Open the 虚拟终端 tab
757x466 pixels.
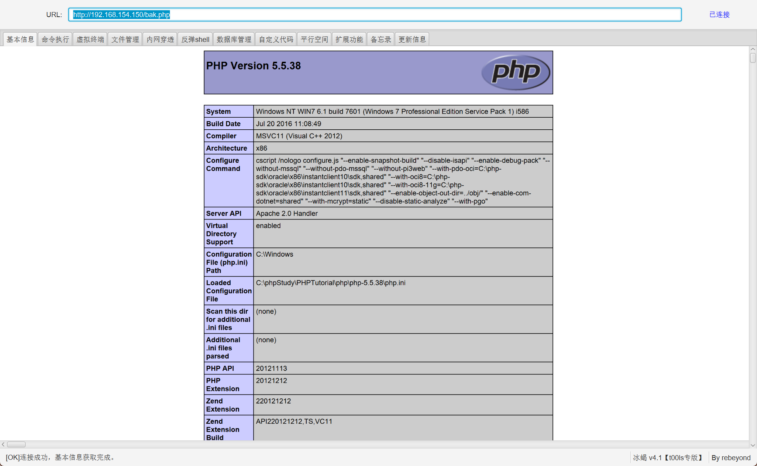pos(90,39)
